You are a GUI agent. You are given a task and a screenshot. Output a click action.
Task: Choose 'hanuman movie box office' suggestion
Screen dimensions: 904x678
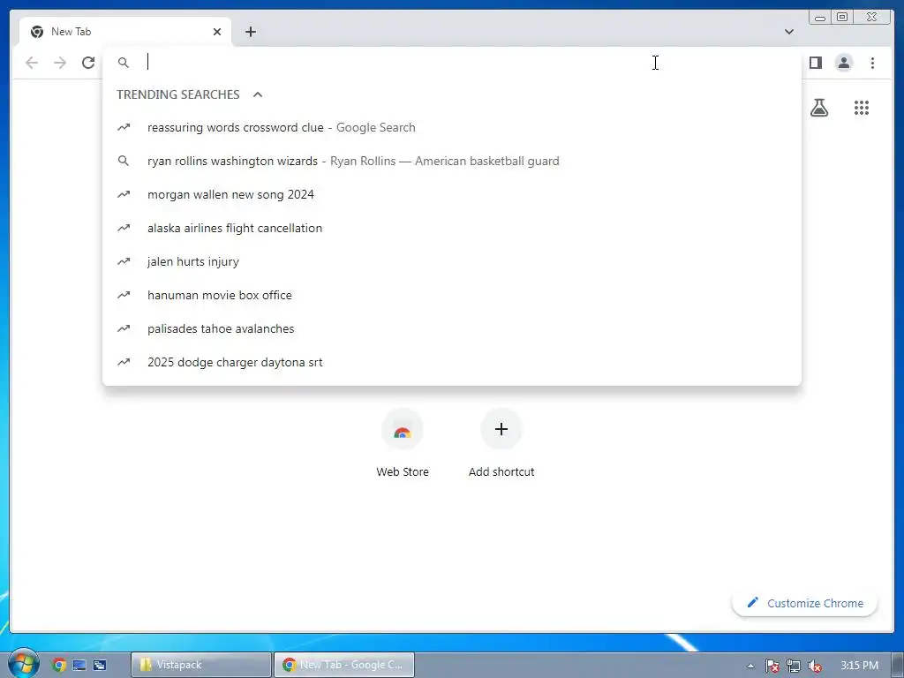(451, 295)
